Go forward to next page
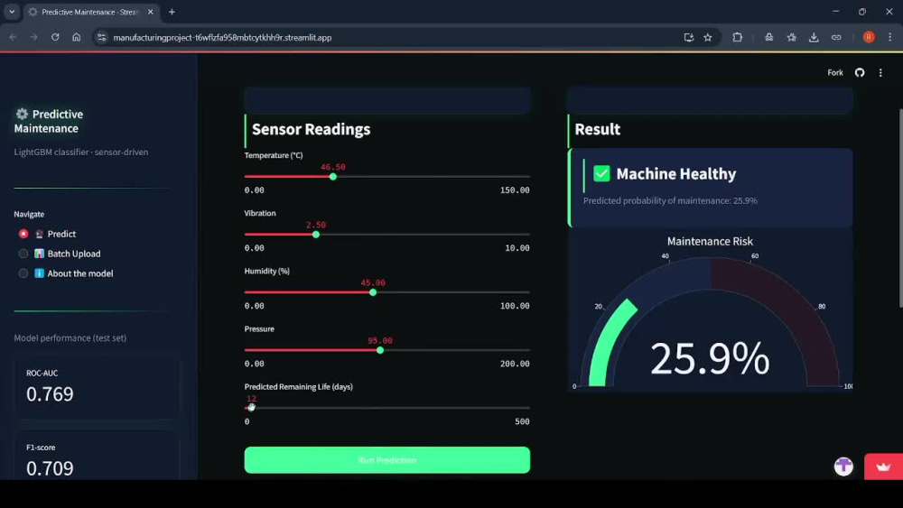 tap(34, 37)
